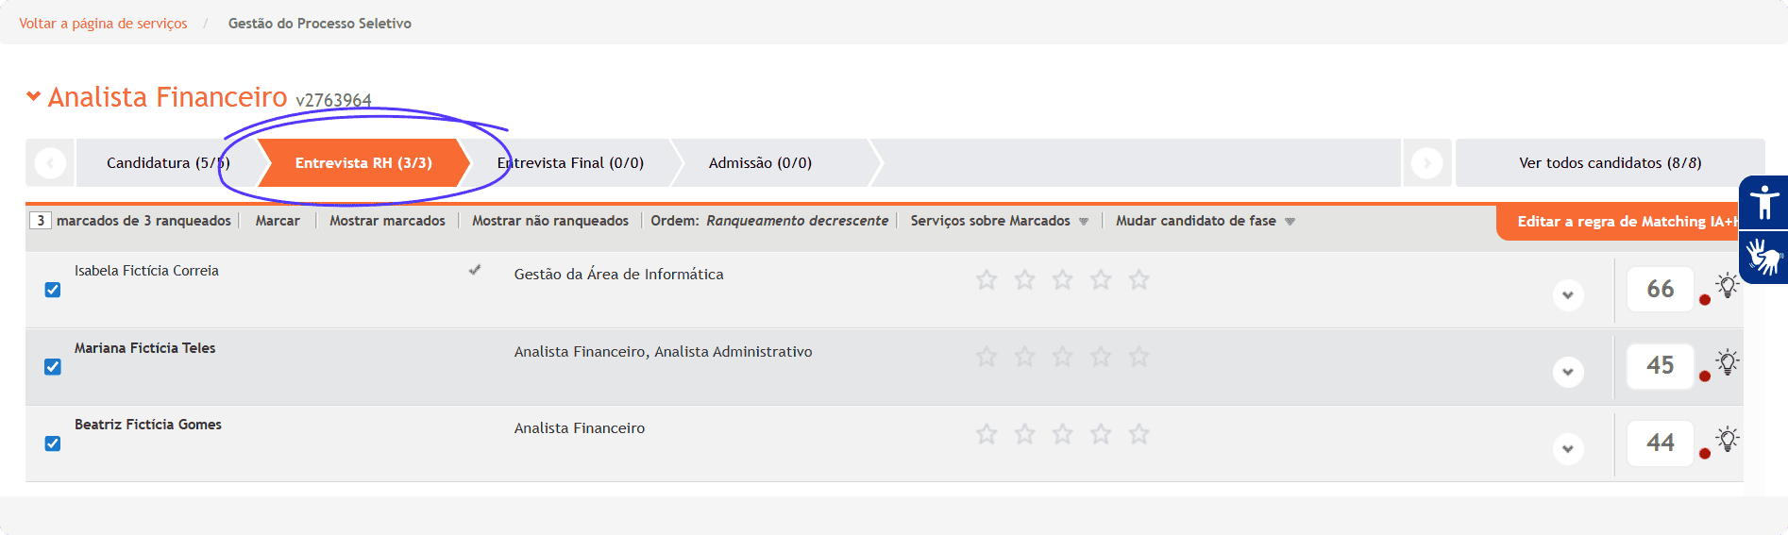Click the lightbulb icon beside score 45
Image resolution: width=1788 pixels, height=535 pixels.
(1728, 361)
